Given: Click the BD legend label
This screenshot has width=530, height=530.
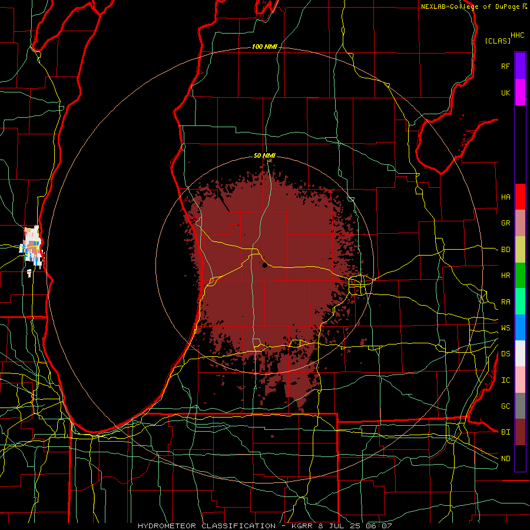Looking at the screenshot, I should 505,250.
